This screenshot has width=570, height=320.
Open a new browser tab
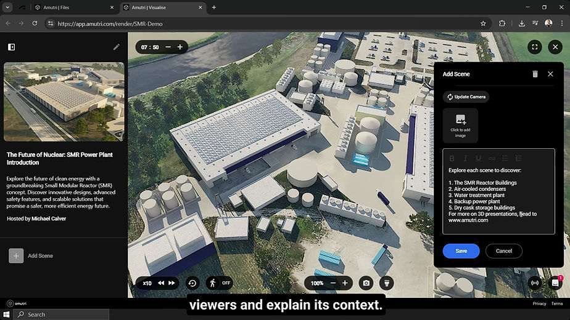[213, 7]
